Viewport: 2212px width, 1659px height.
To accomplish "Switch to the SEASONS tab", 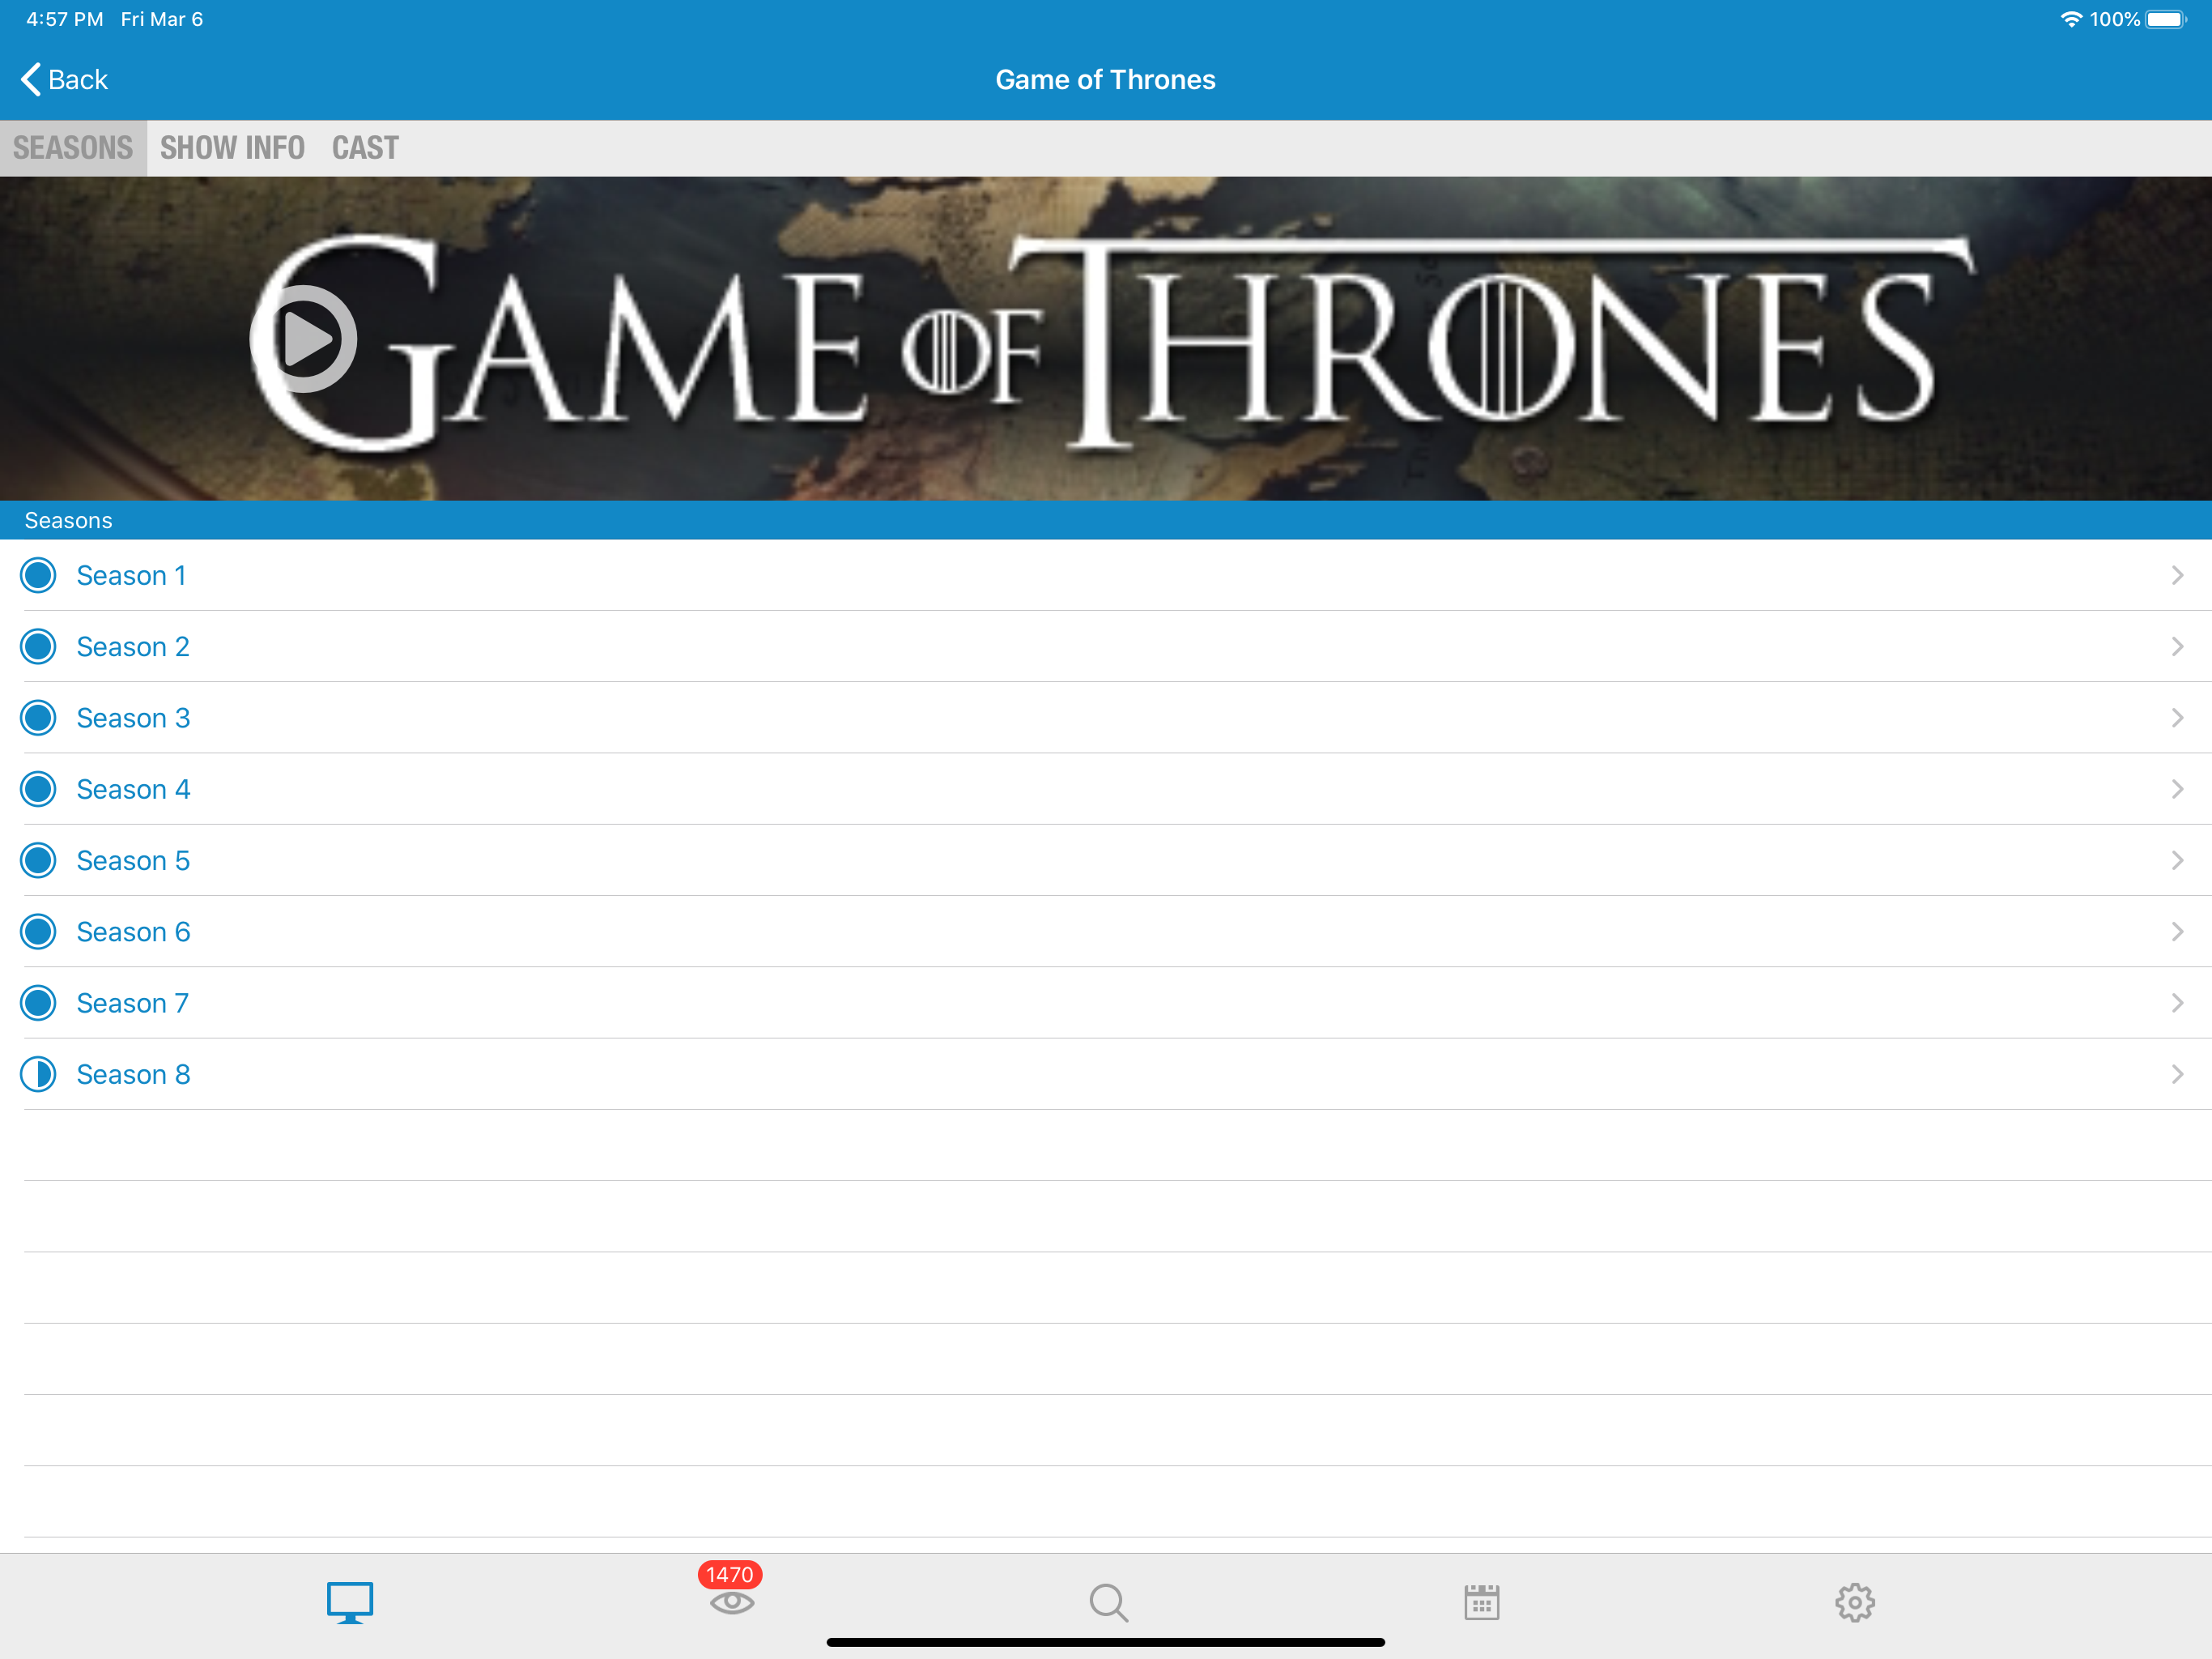I will tap(73, 148).
